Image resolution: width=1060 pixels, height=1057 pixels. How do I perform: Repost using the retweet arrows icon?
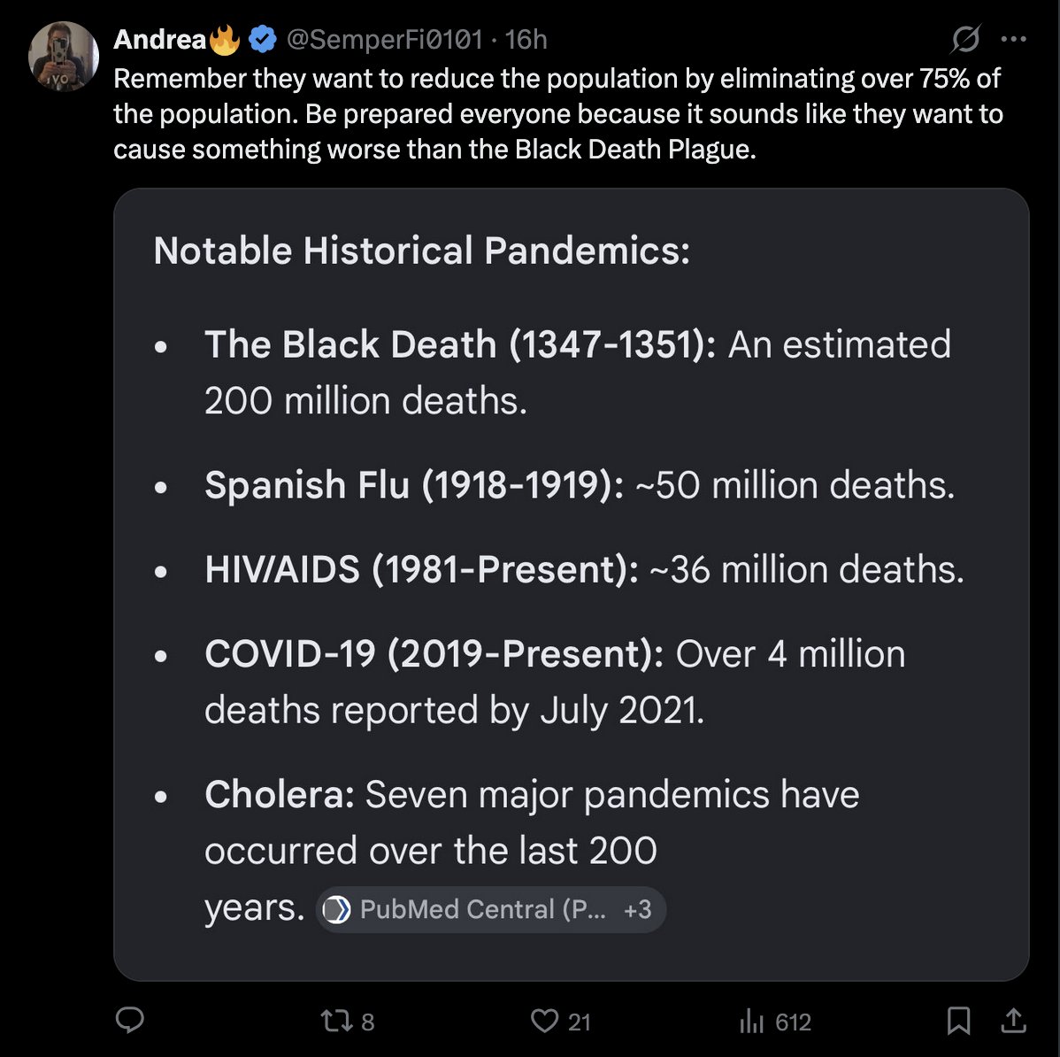(x=336, y=1021)
